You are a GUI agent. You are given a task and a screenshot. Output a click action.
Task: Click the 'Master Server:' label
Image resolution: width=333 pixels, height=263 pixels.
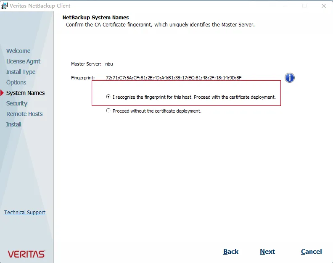tap(86, 64)
